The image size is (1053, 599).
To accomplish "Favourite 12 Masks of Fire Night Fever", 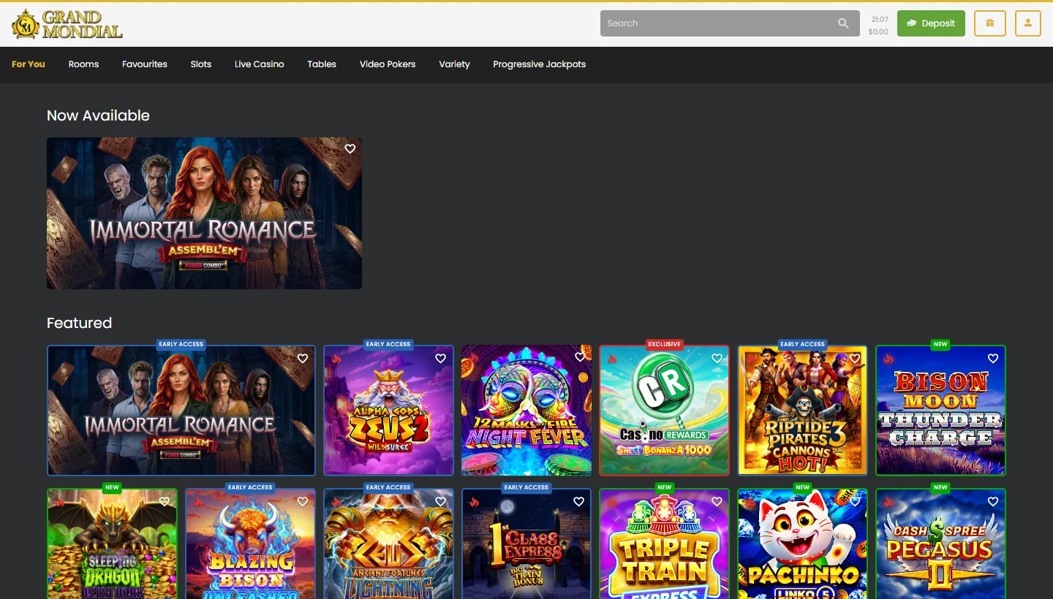I will [580, 357].
